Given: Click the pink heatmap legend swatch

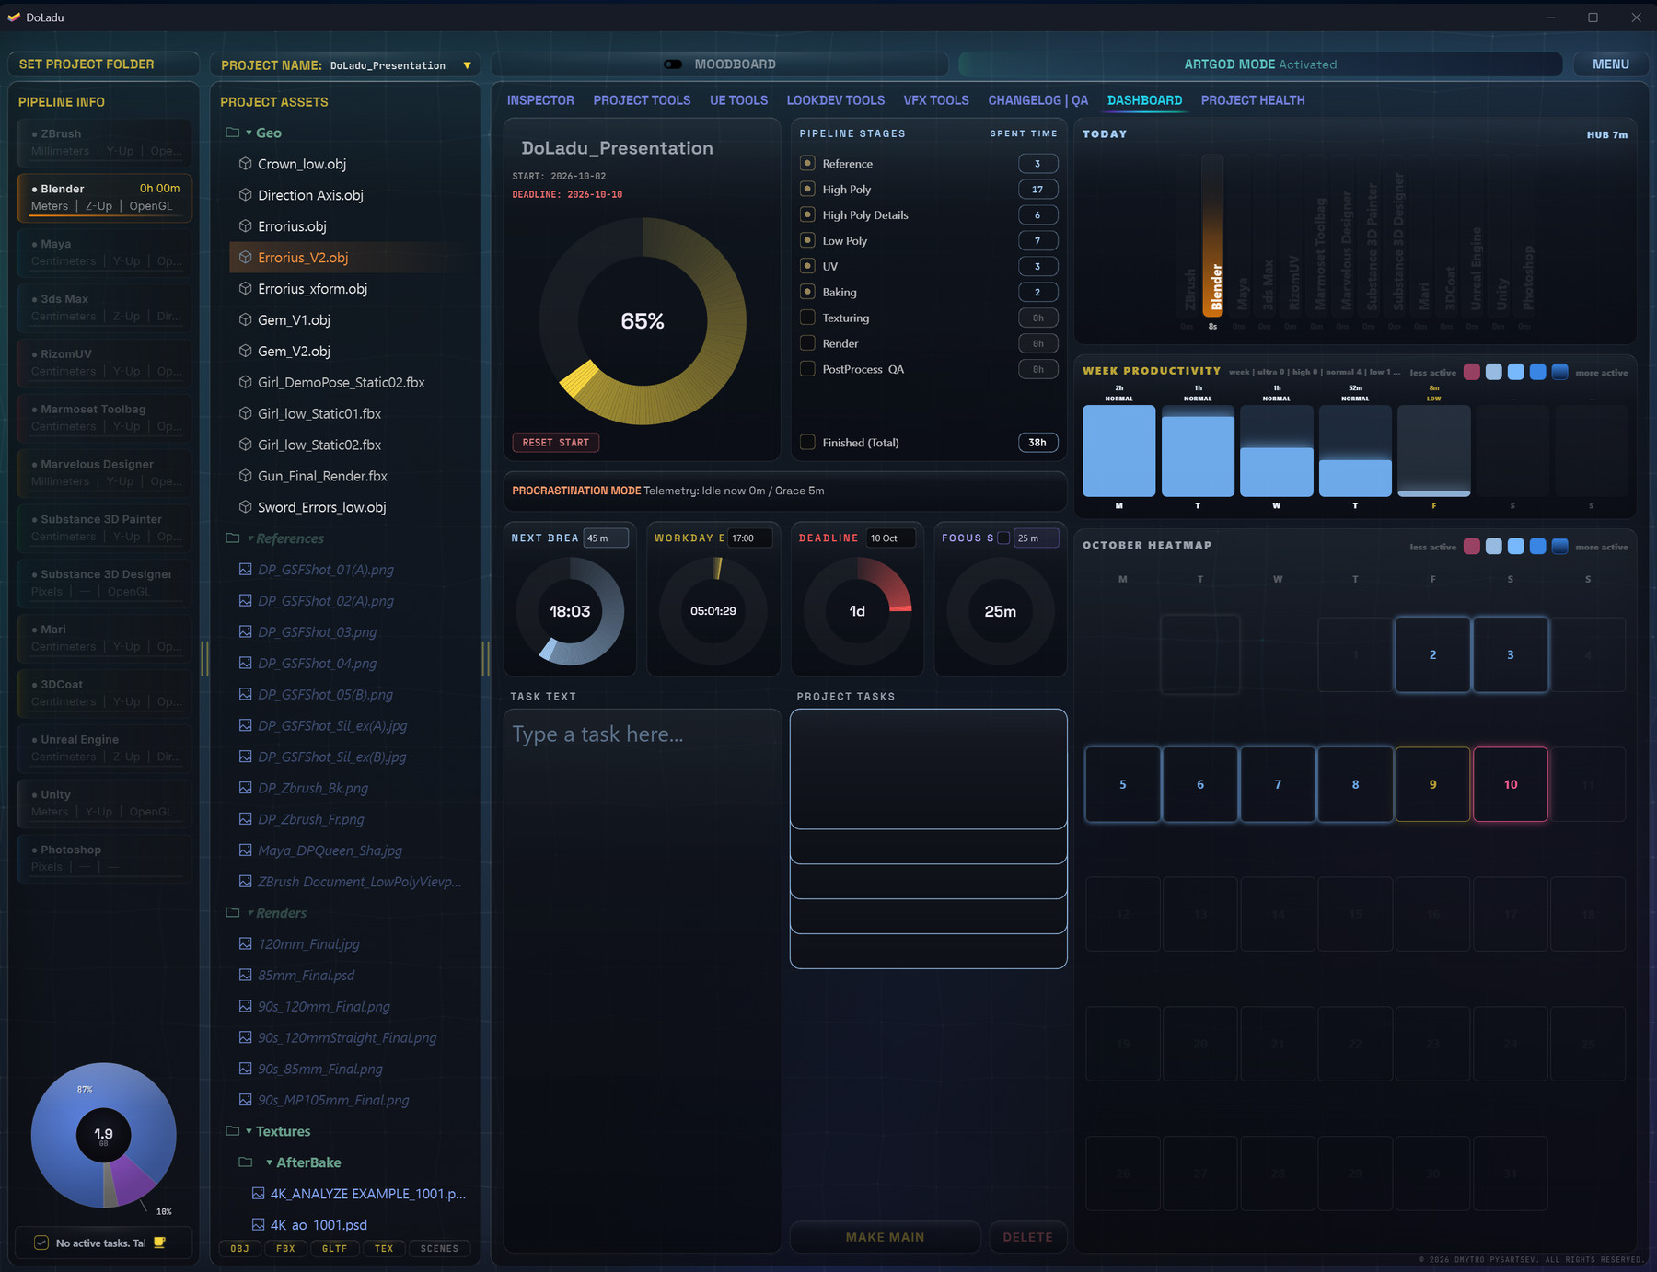Looking at the screenshot, I should [x=1472, y=547].
